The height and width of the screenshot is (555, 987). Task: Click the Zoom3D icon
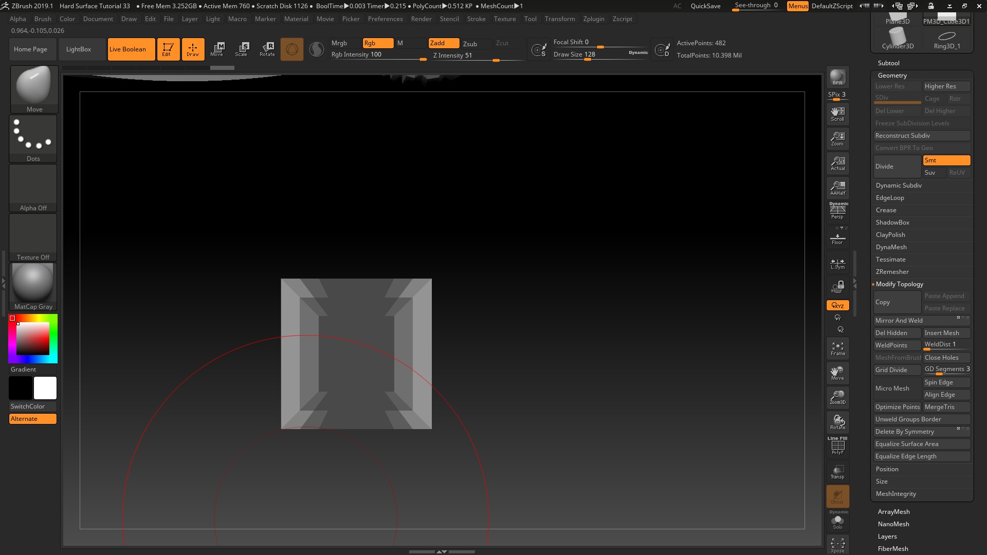(837, 397)
